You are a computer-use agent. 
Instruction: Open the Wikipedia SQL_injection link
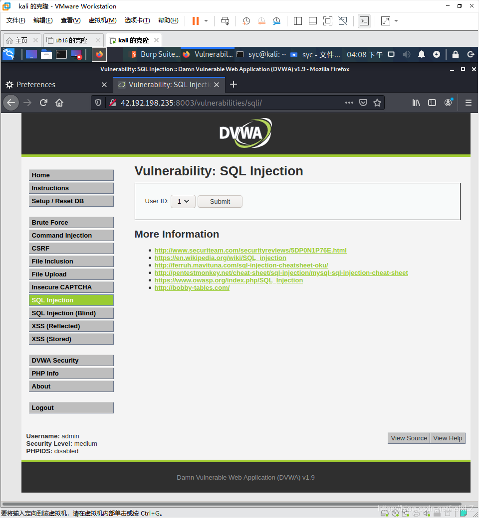pos(220,258)
